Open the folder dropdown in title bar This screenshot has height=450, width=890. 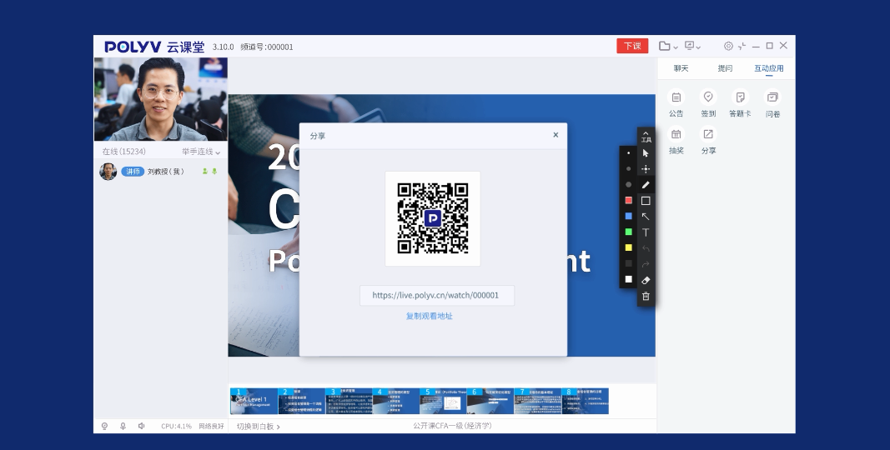pos(667,46)
